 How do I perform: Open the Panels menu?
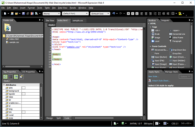pos(73,8)
